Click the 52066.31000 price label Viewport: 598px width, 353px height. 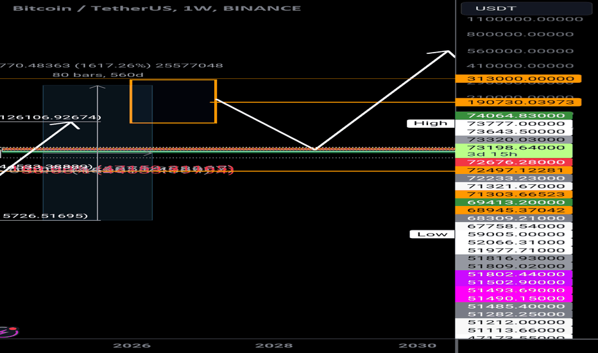tap(514, 243)
